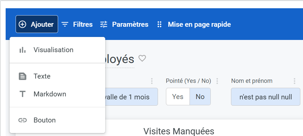The width and height of the screenshot is (303, 136).
Task: Open the Filtres panel
Action: [77, 24]
